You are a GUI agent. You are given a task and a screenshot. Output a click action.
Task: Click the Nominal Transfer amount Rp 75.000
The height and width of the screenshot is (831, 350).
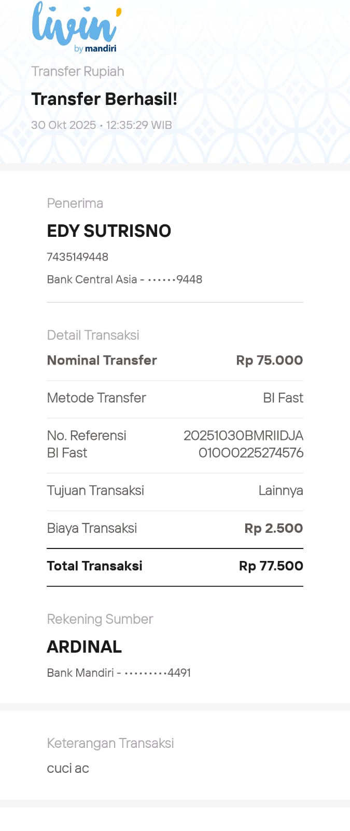pos(269,360)
